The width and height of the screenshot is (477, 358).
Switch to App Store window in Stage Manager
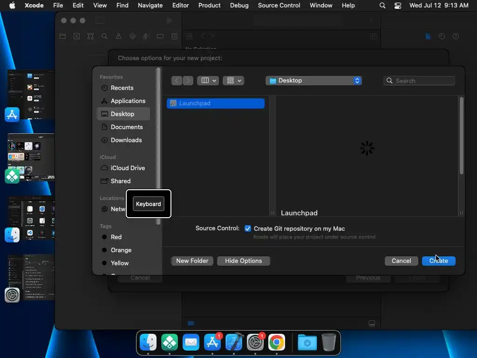click(x=30, y=95)
